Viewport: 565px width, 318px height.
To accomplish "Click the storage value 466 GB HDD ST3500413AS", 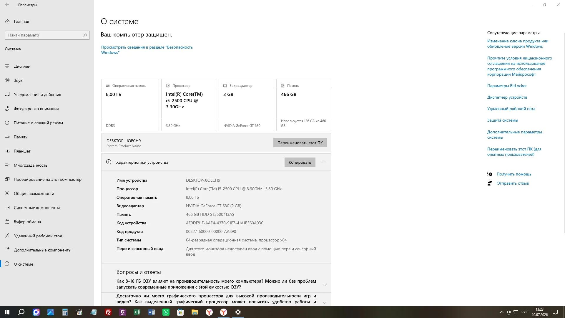I will click(210, 214).
